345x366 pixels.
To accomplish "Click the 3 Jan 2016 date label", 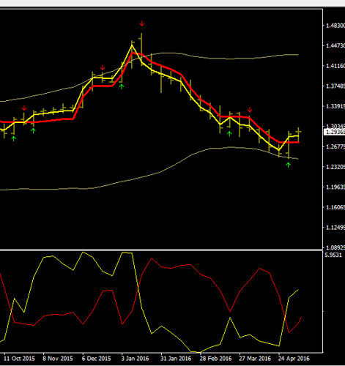I will 135,359.
